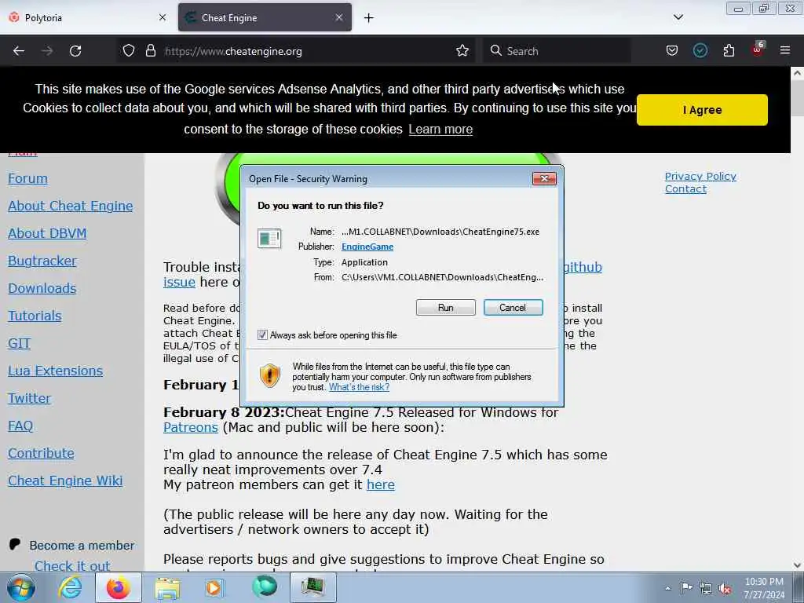Show hidden tray icons arrow

(667, 588)
